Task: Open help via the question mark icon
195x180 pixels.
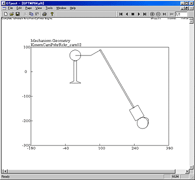Action: click(52, 14)
